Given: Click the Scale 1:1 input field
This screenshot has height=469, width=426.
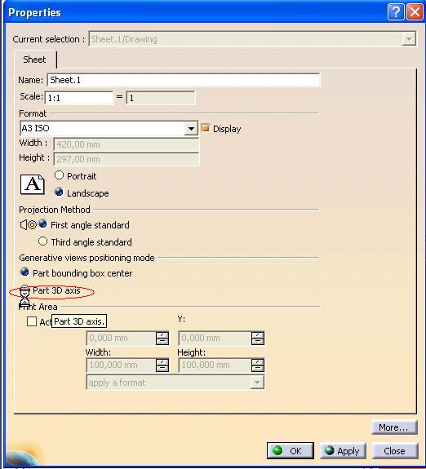Looking at the screenshot, I should [x=79, y=98].
